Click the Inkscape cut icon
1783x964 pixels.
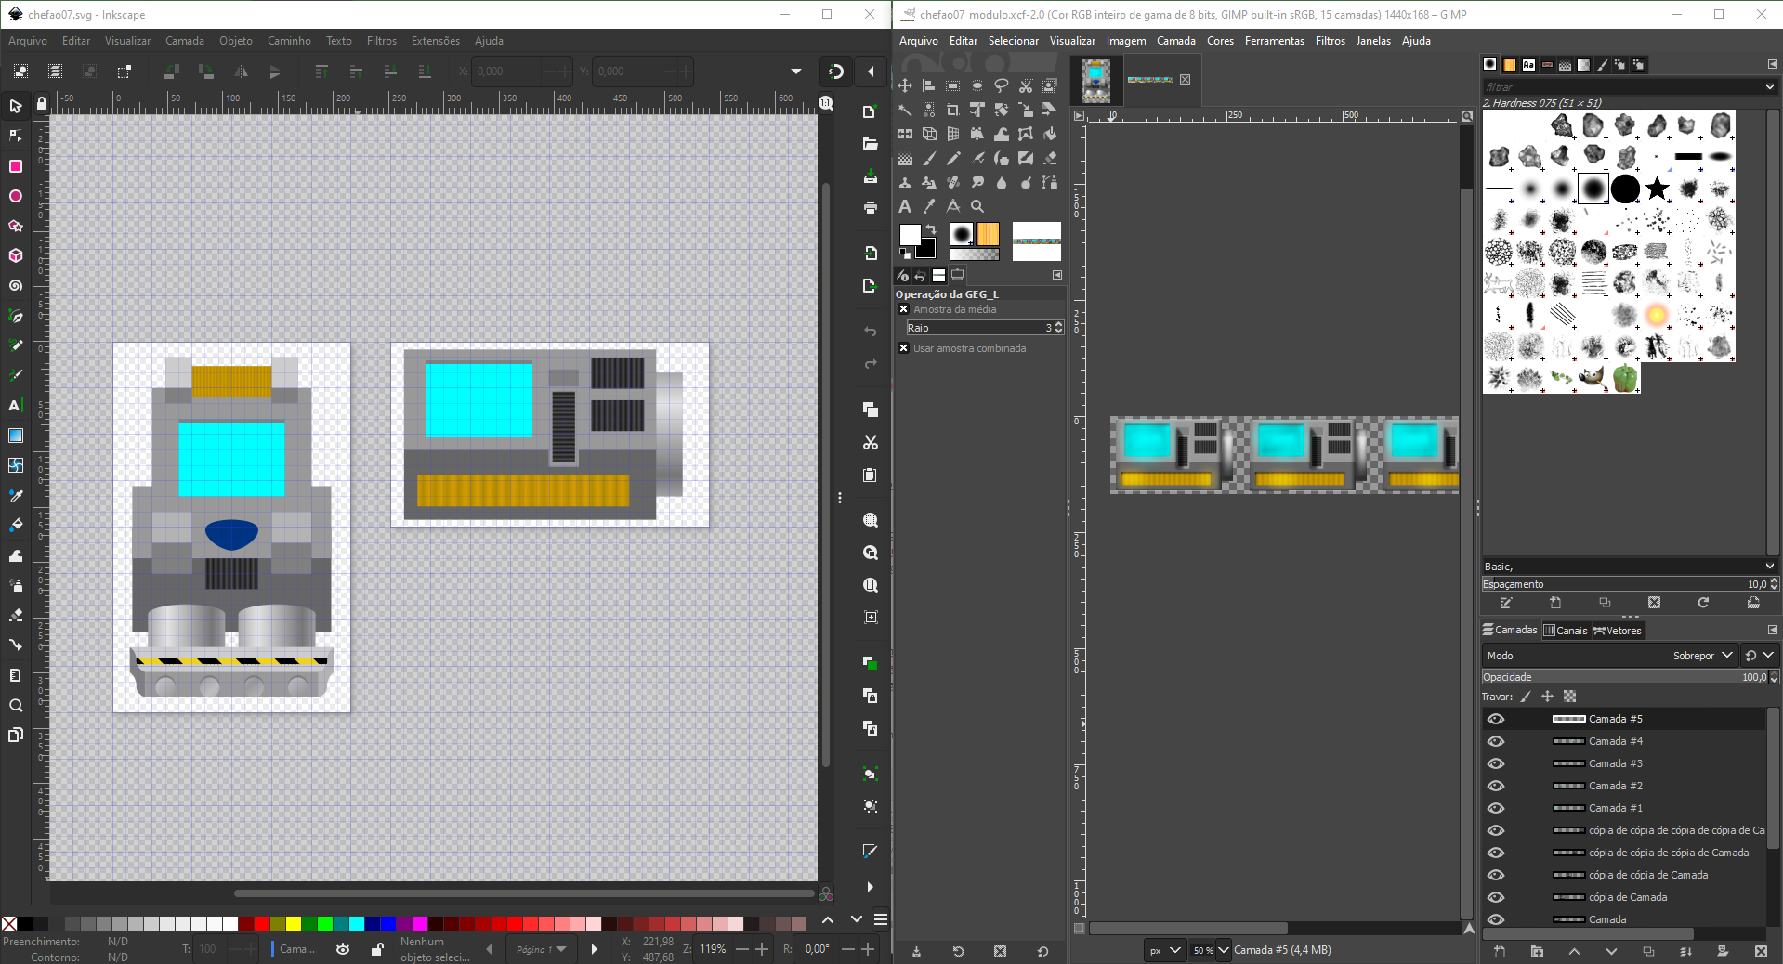pos(870,442)
